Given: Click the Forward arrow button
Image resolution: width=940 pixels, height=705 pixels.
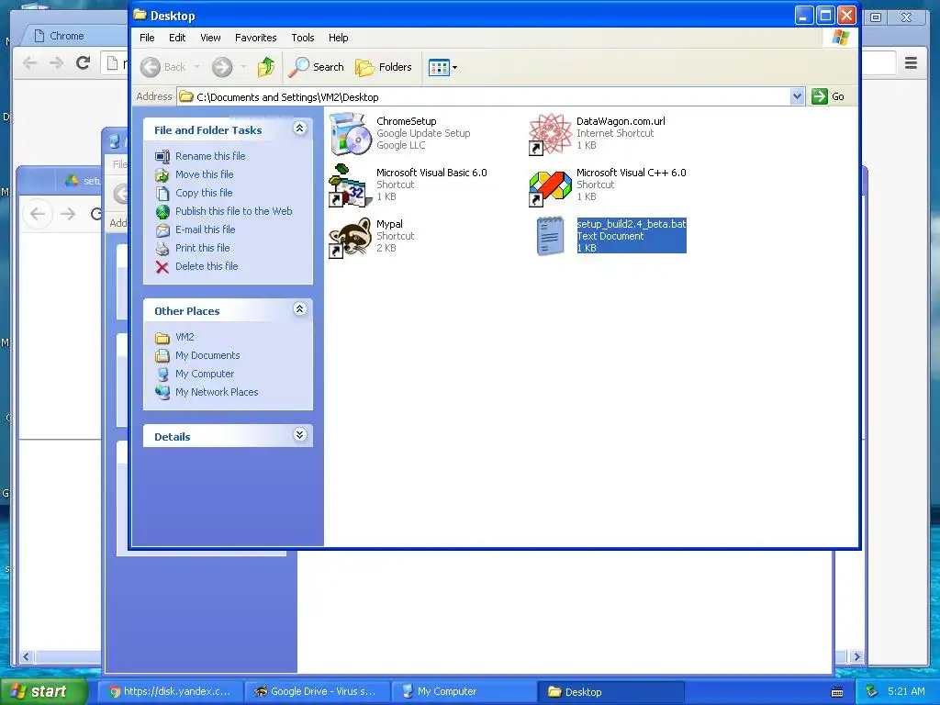Looking at the screenshot, I should 222,67.
